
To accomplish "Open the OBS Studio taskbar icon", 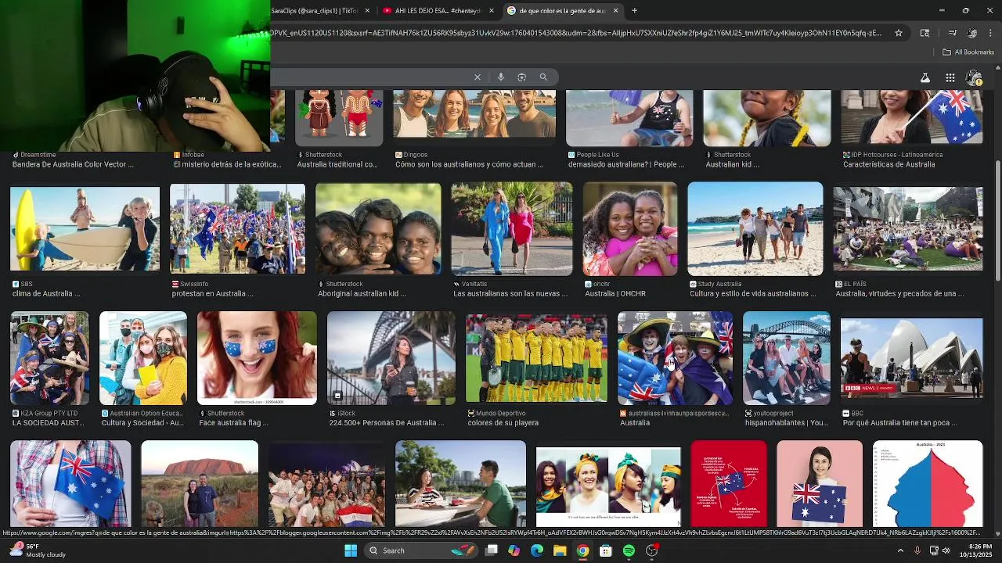I will pyautogui.click(x=651, y=550).
